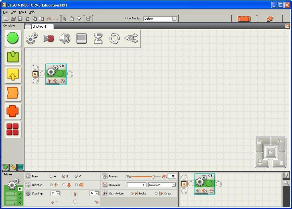Select the Record/Play block icon
This screenshot has height=209, width=292.
(48, 38)
